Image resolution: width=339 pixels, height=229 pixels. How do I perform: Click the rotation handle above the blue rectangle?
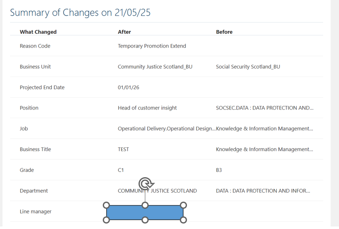[146, 184]
